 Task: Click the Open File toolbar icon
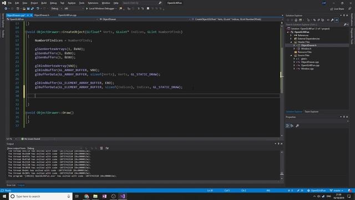pos(24,9)
